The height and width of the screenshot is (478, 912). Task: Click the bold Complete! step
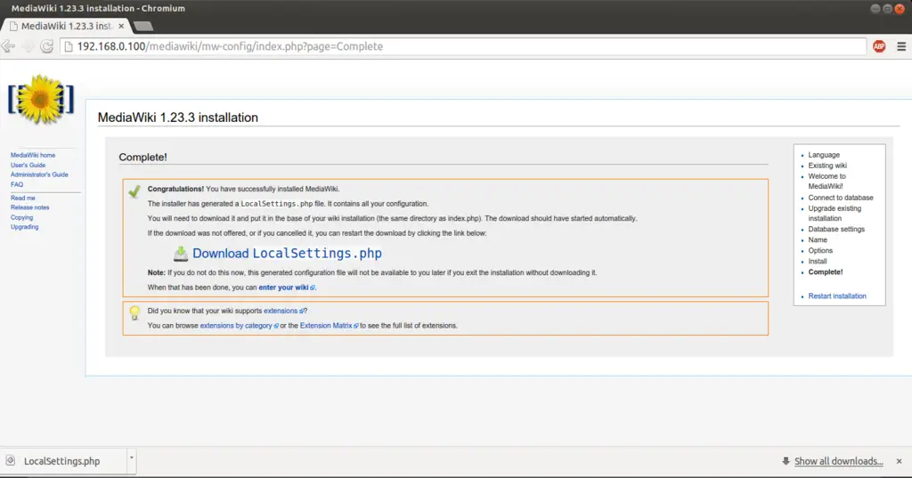826,272
